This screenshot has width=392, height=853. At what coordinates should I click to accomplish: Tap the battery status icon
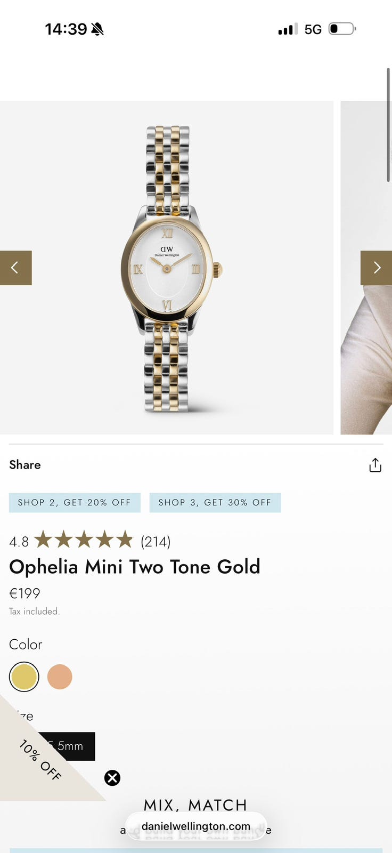pos(342,29)
